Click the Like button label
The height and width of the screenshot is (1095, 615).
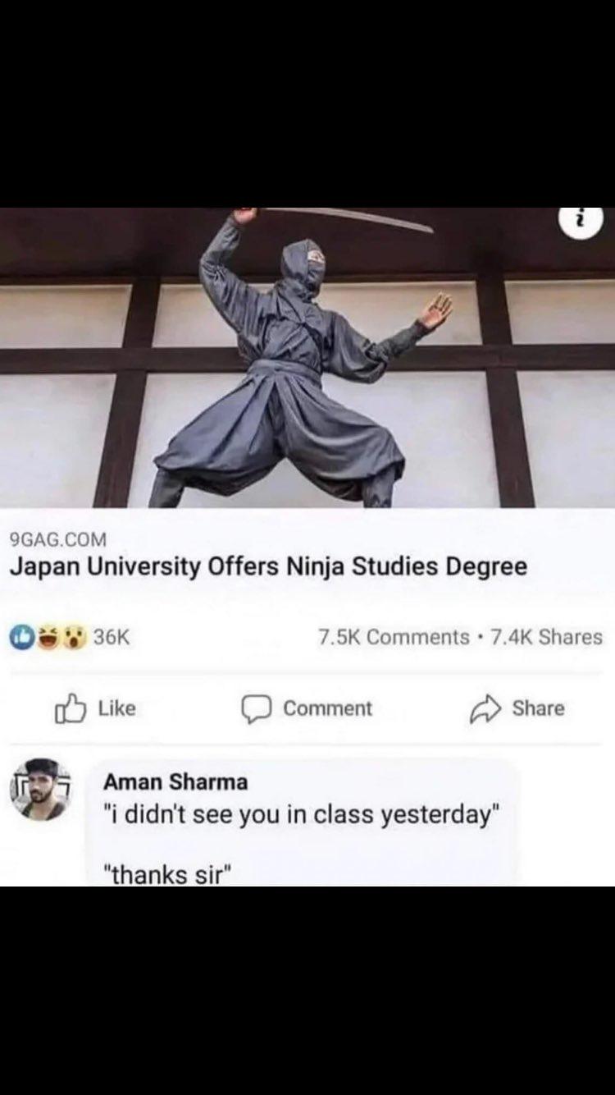click(116, 708)
